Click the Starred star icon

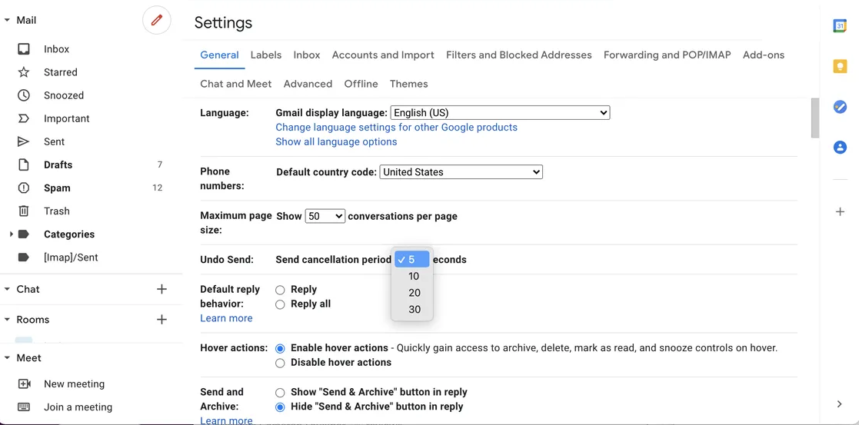point(24,72)
